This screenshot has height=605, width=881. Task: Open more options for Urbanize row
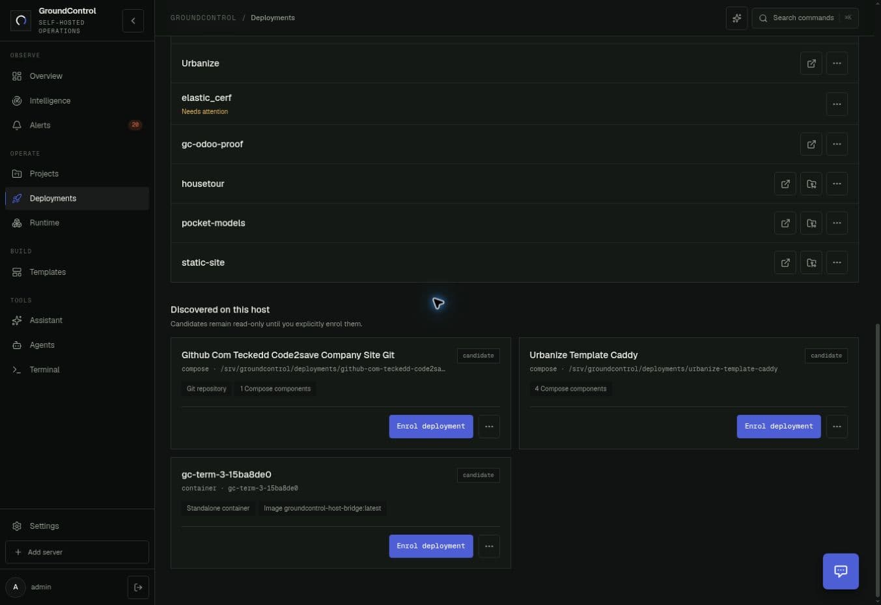pos(837,64)
